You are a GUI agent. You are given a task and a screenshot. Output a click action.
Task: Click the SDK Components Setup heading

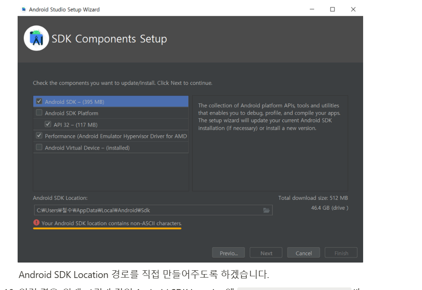109,39
